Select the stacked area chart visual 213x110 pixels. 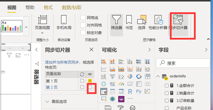click(121, 69)
